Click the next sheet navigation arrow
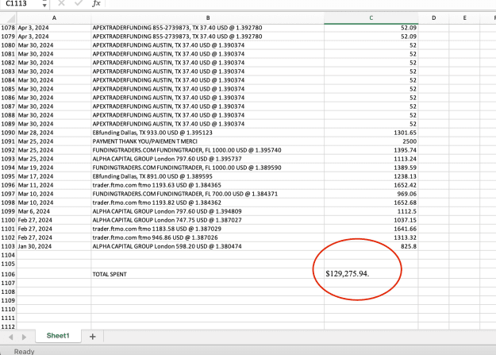Screen dimensions: 496x355 click(24, 337)
